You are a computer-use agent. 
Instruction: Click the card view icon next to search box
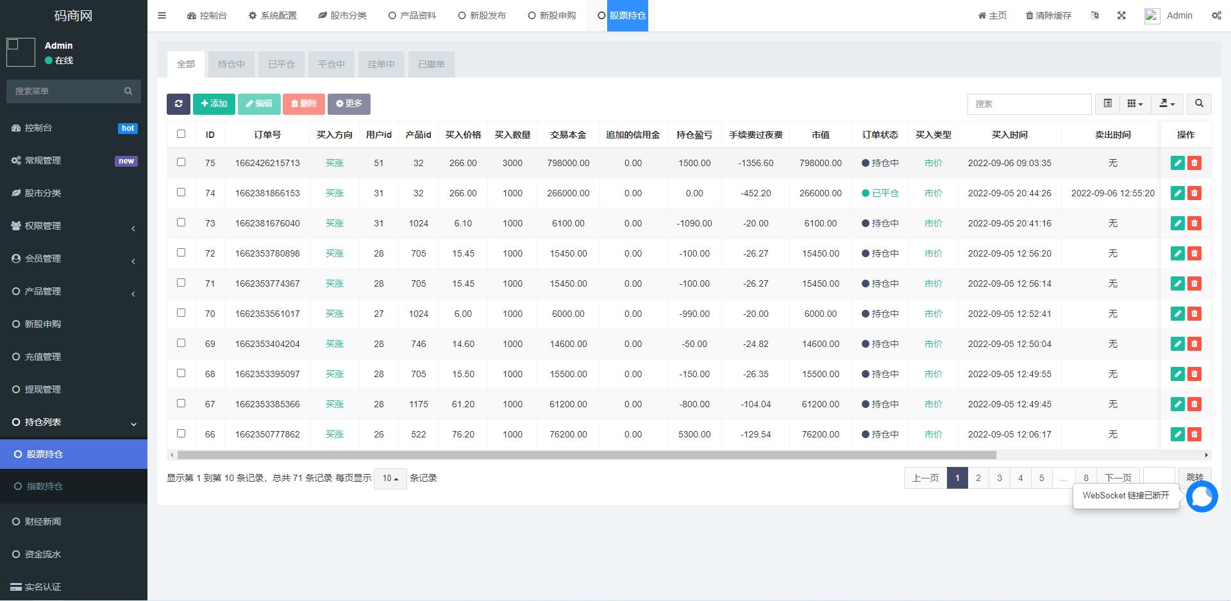[1107, 103]
